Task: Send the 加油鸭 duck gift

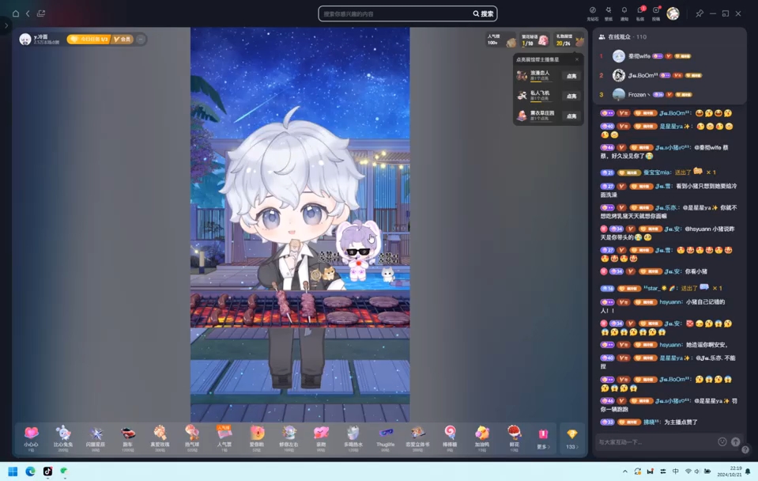Action: pyautogui.click(x=482, y=438)
